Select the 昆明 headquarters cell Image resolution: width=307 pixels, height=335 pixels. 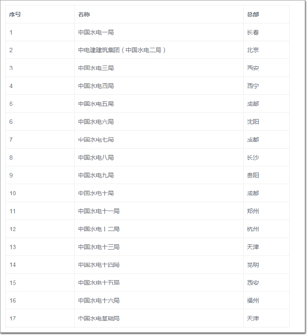[253, 265]
